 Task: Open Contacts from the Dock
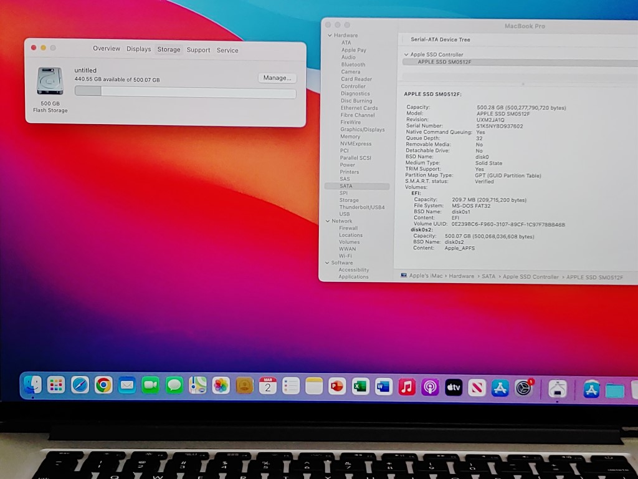(244, 385)
